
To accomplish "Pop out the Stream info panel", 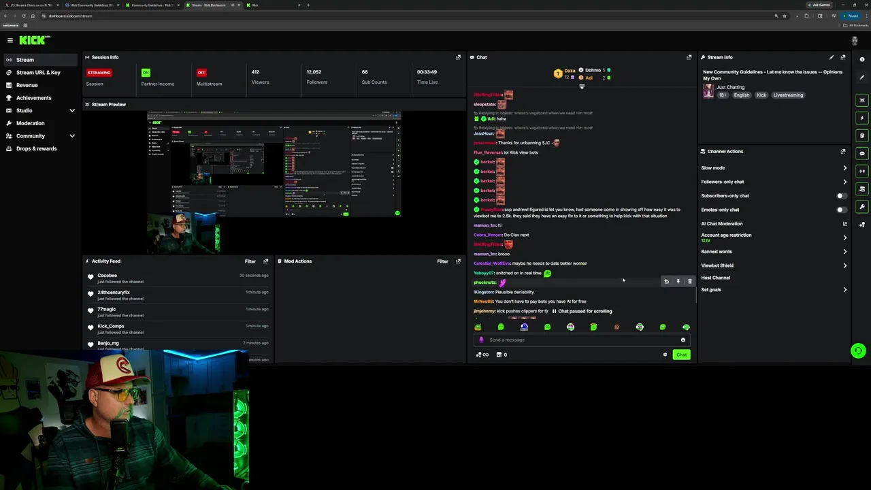I will pyautogui.click(x=843, y=57).
